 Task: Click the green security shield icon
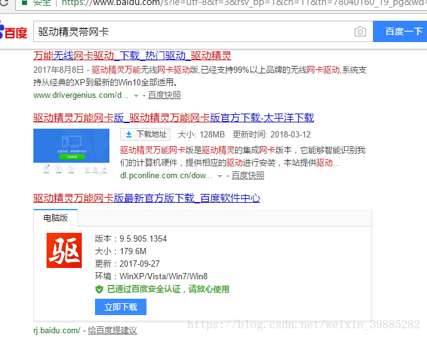(x=99, y=289)
